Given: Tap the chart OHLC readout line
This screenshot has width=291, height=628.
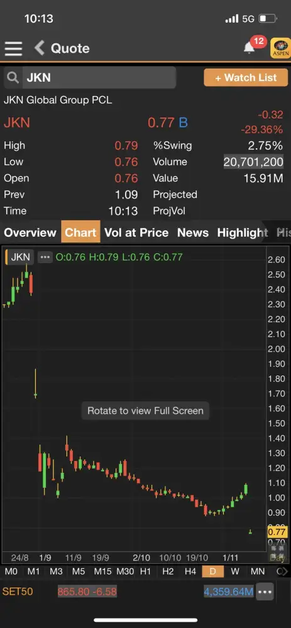Looking at the screenshot, I should pos(119,257).
